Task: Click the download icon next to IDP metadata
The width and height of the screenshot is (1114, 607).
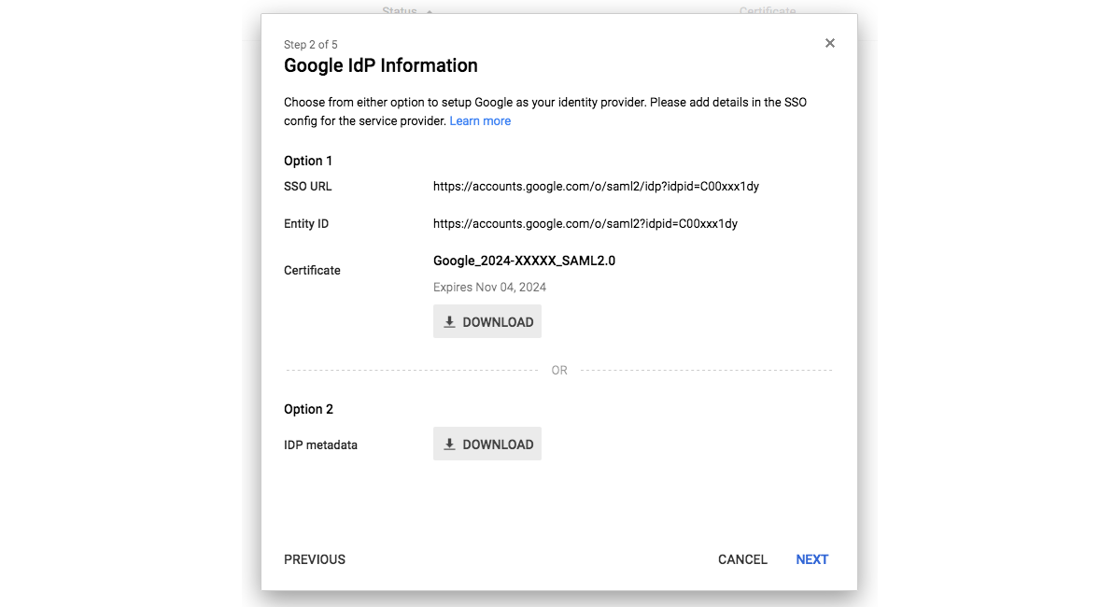Action: (449, 443)
